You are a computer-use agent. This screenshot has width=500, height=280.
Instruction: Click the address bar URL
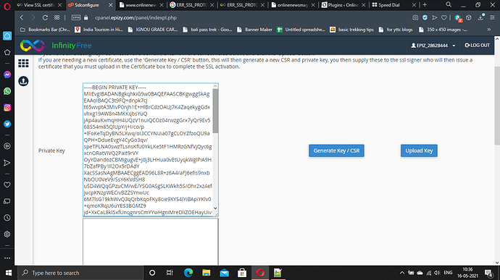136,18
